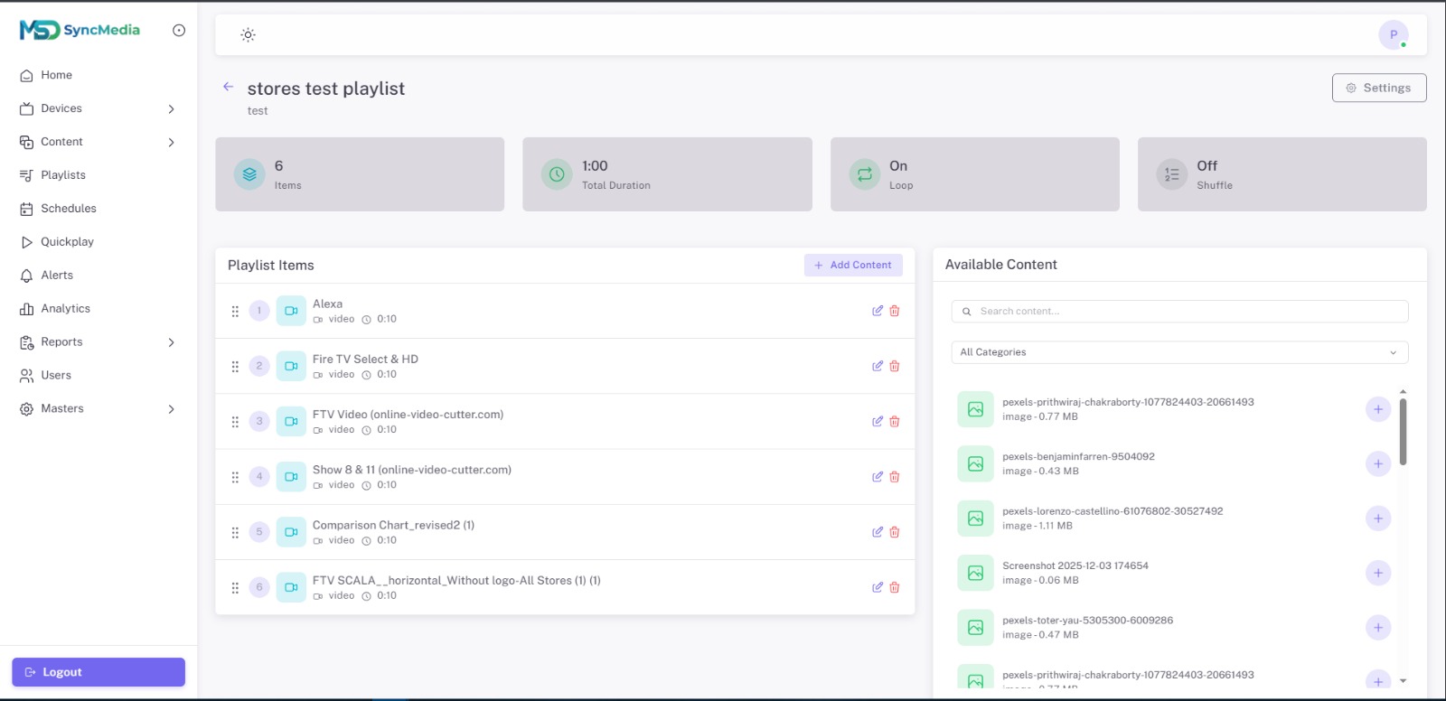This screenshot has height=701, width=1446.
Task: Click the scrollbar up arrow
Action: point(1403,392)
